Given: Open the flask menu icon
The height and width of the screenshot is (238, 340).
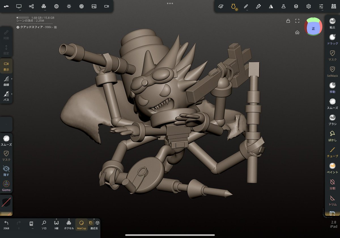Looking at the screenshot, I should point(283,6).
